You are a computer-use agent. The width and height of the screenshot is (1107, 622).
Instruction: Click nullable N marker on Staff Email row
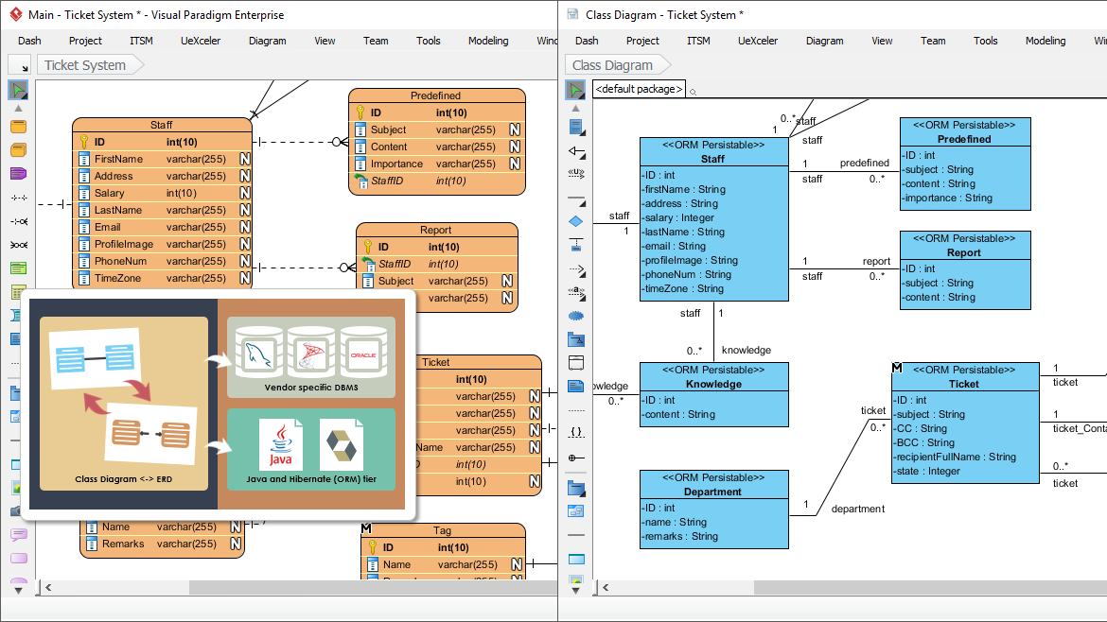point(244,227)
